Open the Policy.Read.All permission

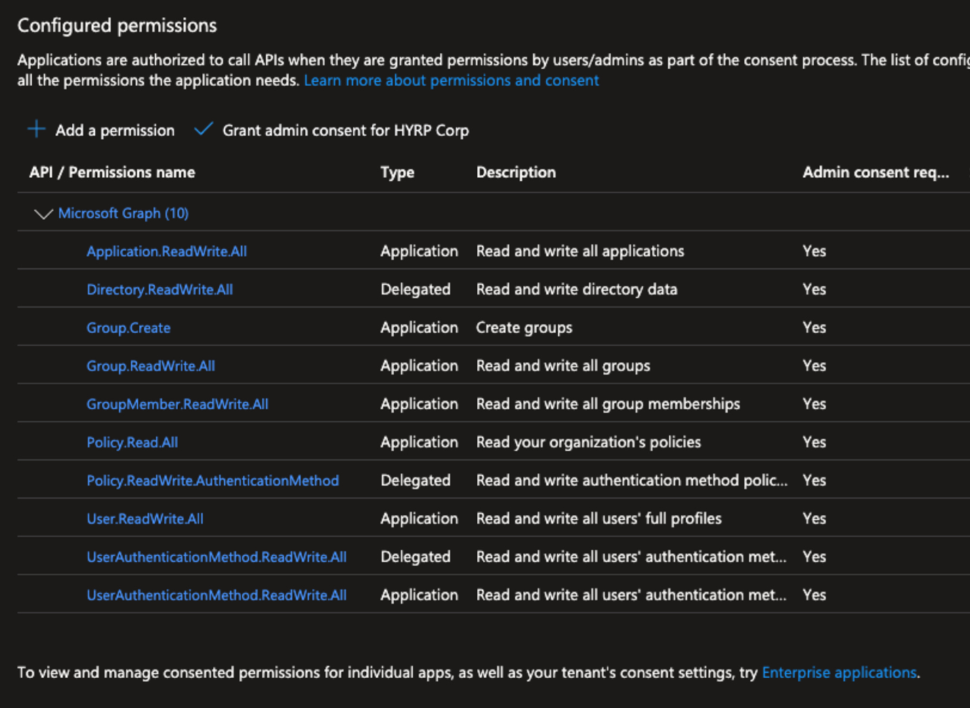132,442
